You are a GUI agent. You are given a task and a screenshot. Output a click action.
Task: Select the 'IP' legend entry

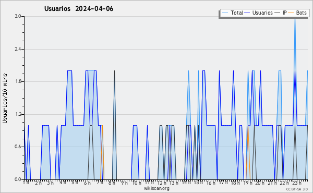[x=281, y=13]
